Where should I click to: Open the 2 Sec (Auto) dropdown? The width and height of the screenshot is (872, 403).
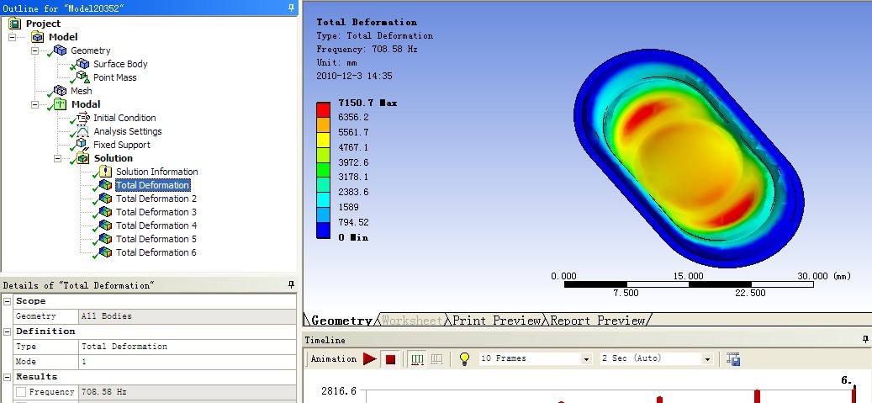(x=707, y=359)
